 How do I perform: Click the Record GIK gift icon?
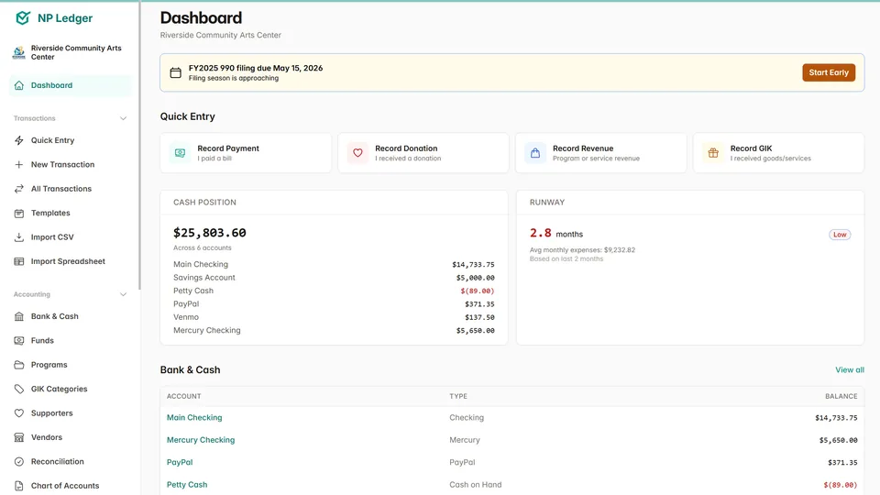click(x=713, y=153)
